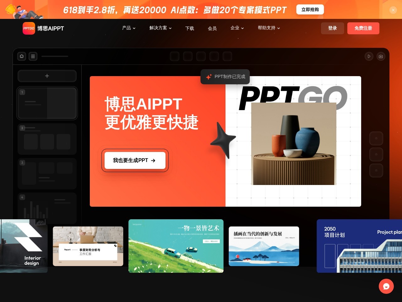Click the 立即抢购 banner button

pos(310,9)
